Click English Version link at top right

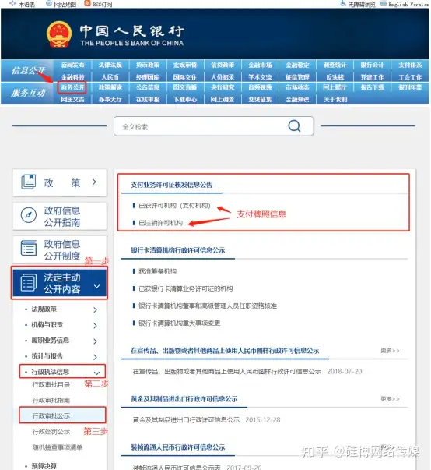tap(408, 4)
